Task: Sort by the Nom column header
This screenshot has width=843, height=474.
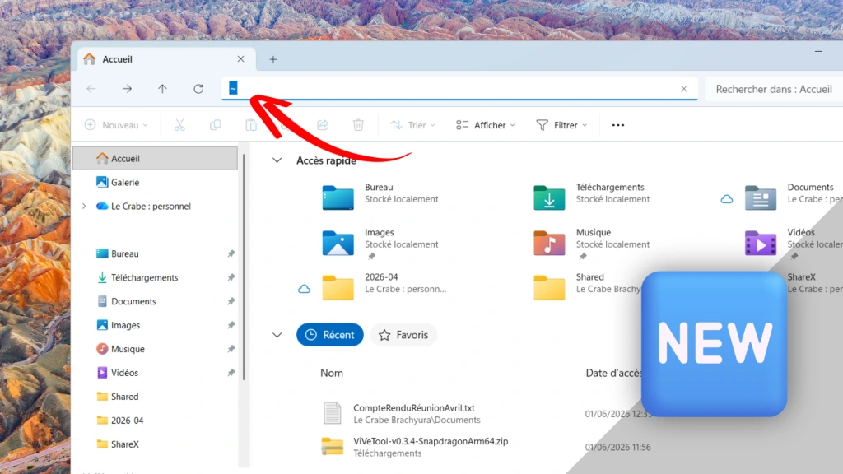Action: tap(332, 373)
